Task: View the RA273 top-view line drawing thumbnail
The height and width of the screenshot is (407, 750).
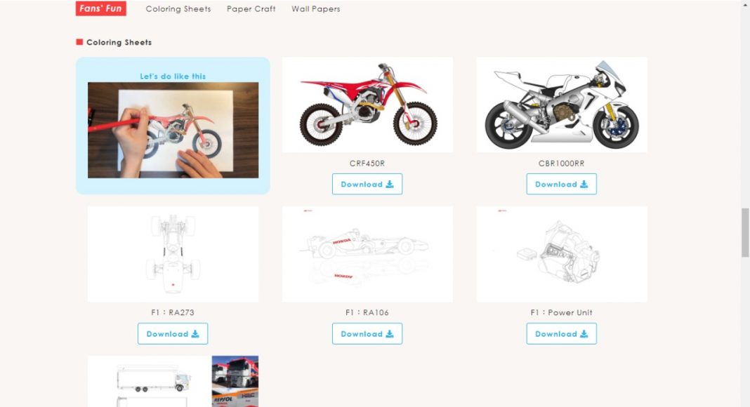Action: pos(173,254)
